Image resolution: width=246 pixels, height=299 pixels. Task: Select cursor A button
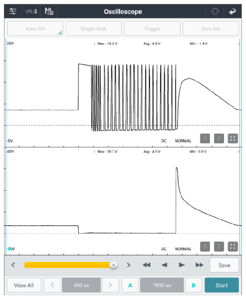click(130, 285)
